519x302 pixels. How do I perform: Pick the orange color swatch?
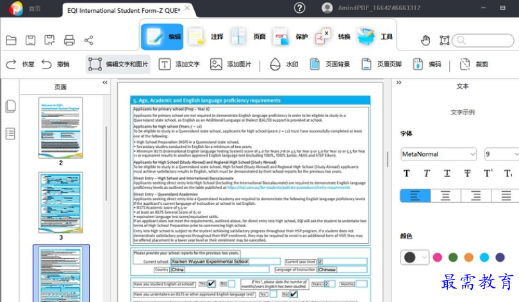pyautogui.click(x=468, y=257)
